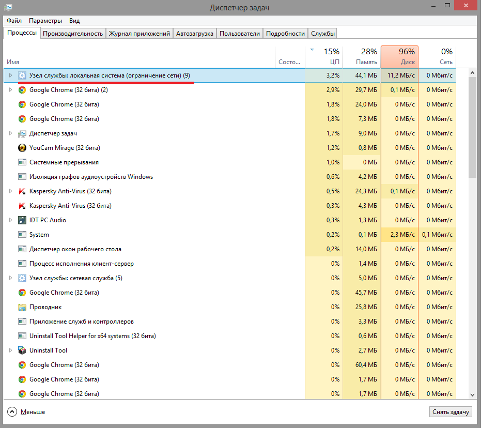This screenshot has height=428, width=481.
Task: Sort by Имя column header
Action: click(x=139, y=57)
